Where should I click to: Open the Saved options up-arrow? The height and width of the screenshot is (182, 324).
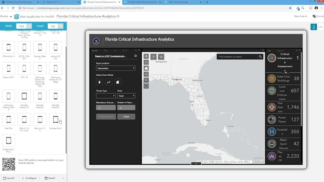pyautogui.click(x=63, y=178)
